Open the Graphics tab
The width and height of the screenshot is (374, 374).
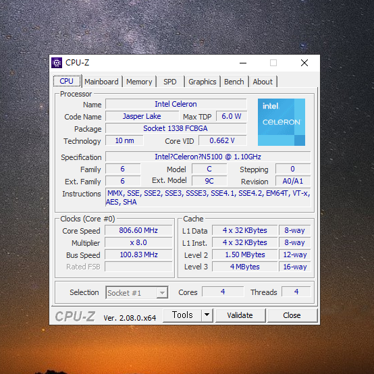pyautogui.click(x=203, y=82)
